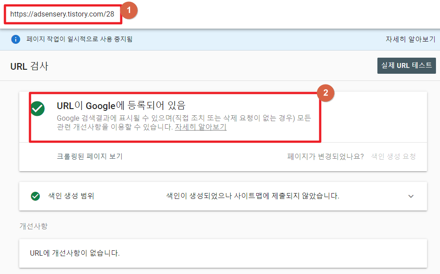Image resolution: width=440 pixels, height=274 pixels.
Task: Expand the 색인 생성 범위 chevron
Action: coord(411,196)
